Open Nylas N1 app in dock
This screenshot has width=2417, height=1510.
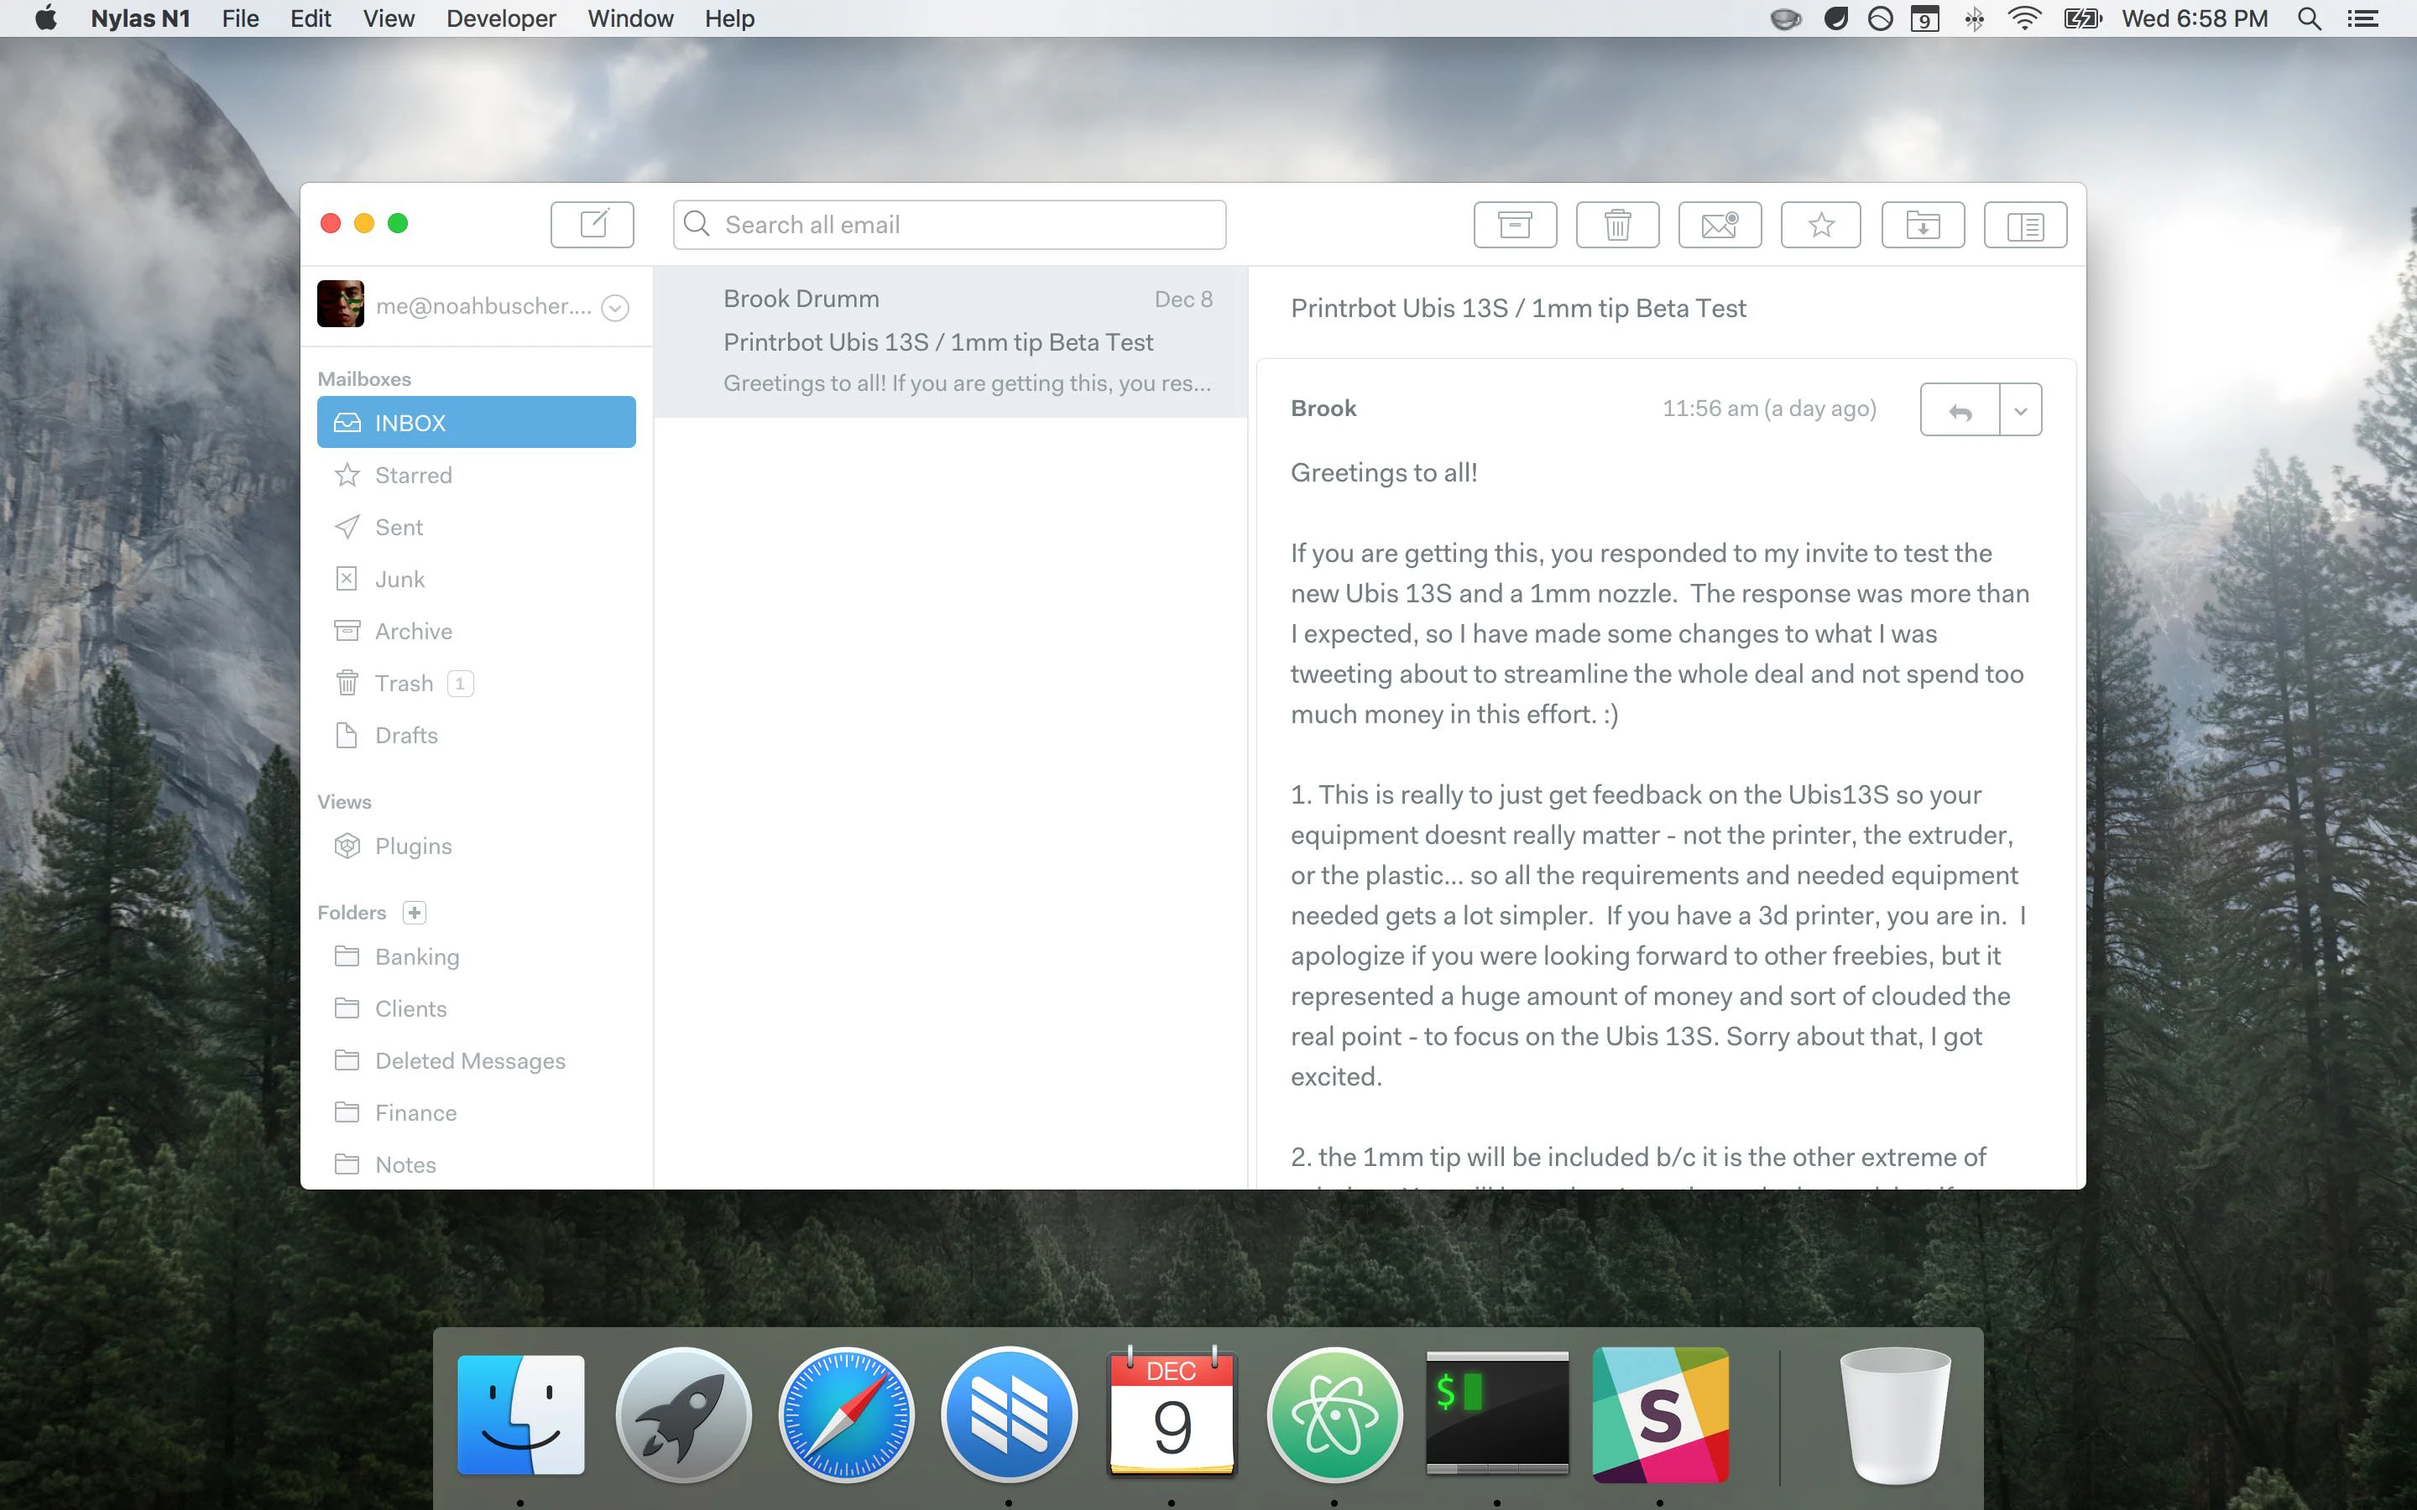point(1009,1415)
